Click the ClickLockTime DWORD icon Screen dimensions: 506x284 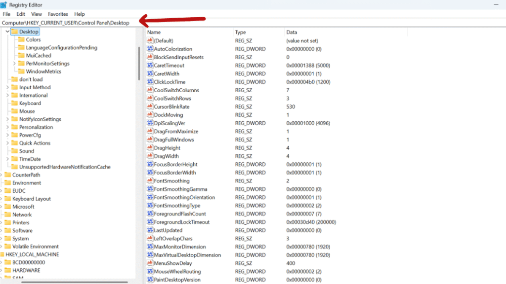pos(150,82)
